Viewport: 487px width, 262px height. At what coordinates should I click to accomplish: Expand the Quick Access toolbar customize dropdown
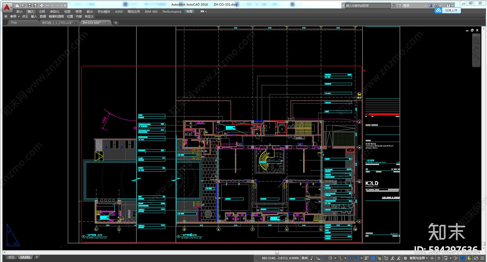[65, 5]
